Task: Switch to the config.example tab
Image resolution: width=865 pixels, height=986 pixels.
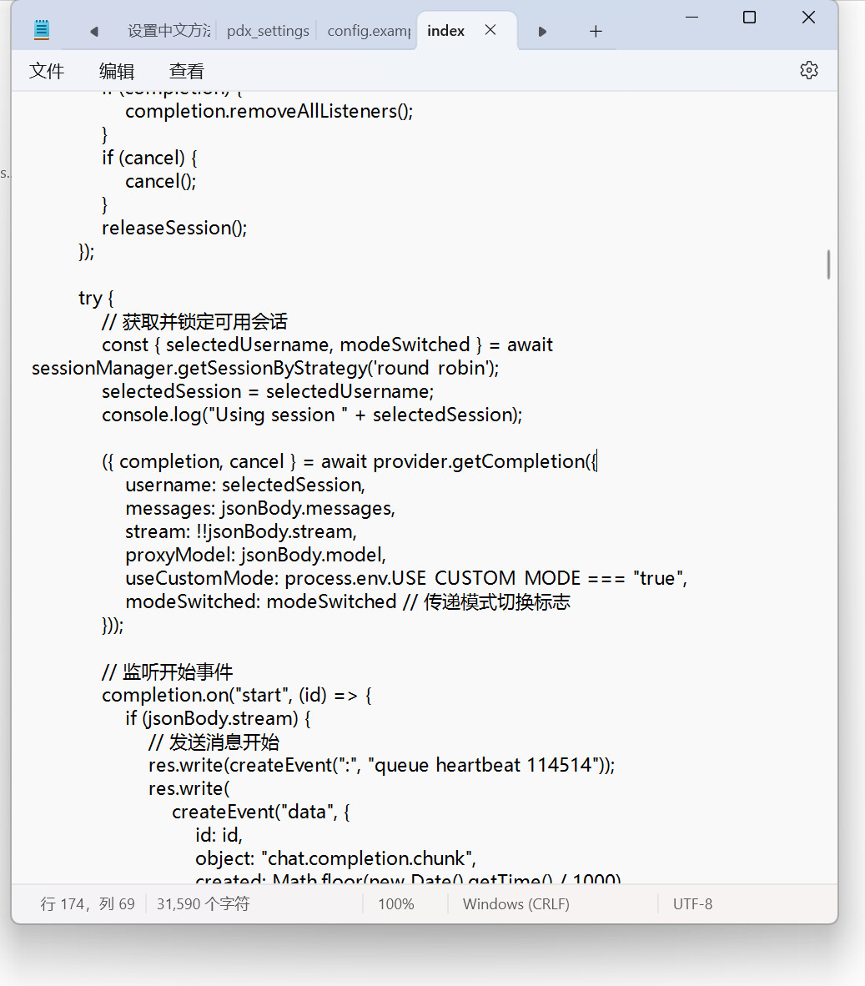Action: point(368,31)
